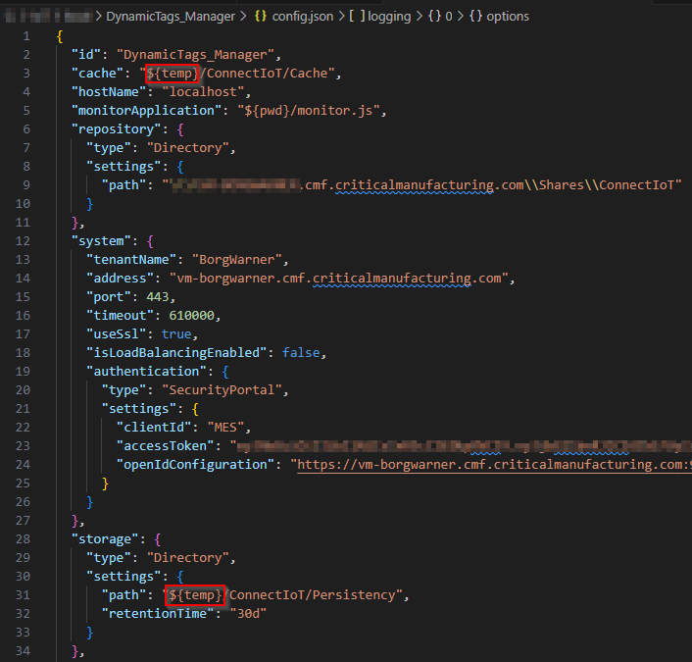
Task: Click the "port" key
Action: pos(109,297)
